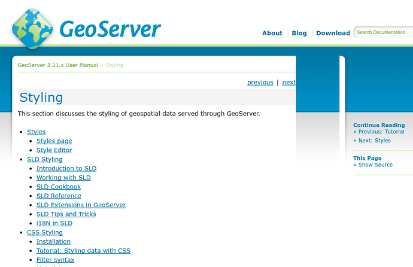Open SLD Extensions in GeoServer

[x=81, y=205]
